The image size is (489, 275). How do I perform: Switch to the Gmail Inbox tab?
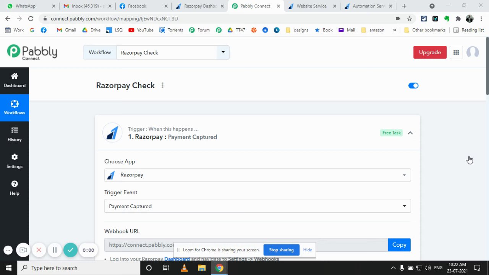pyautogui.click(x=86, y=6)
